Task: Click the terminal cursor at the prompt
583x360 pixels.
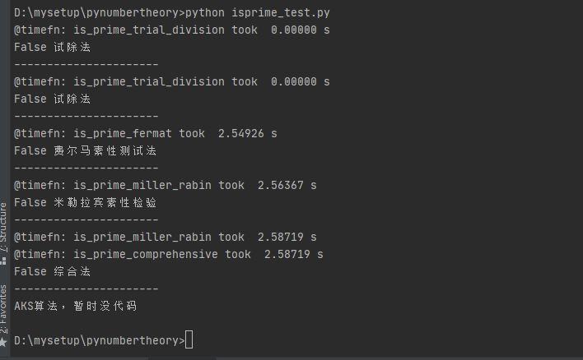Action: click(x=189, y=340)
